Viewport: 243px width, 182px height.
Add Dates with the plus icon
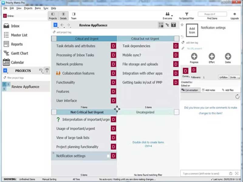(x=228, y=56)
